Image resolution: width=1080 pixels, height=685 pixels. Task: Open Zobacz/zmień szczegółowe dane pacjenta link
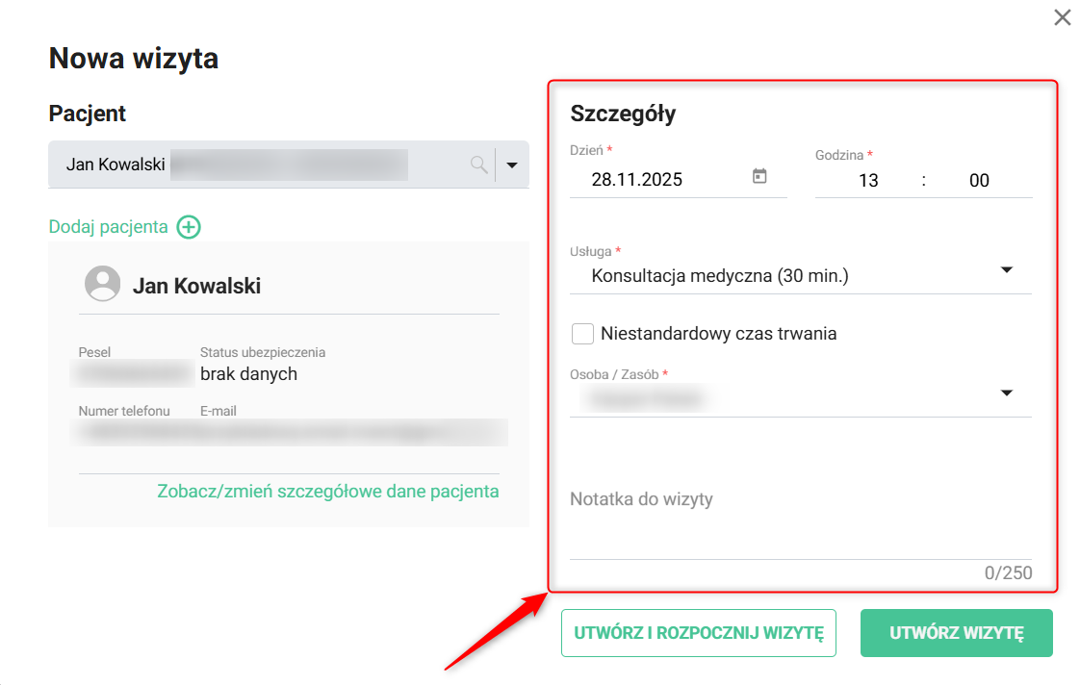[327, 492]
